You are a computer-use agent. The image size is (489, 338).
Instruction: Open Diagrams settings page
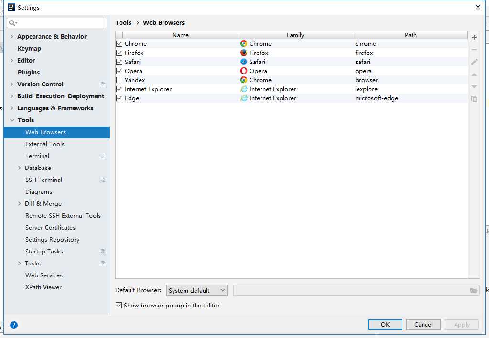pyautogui.click(x=39, y=192)
